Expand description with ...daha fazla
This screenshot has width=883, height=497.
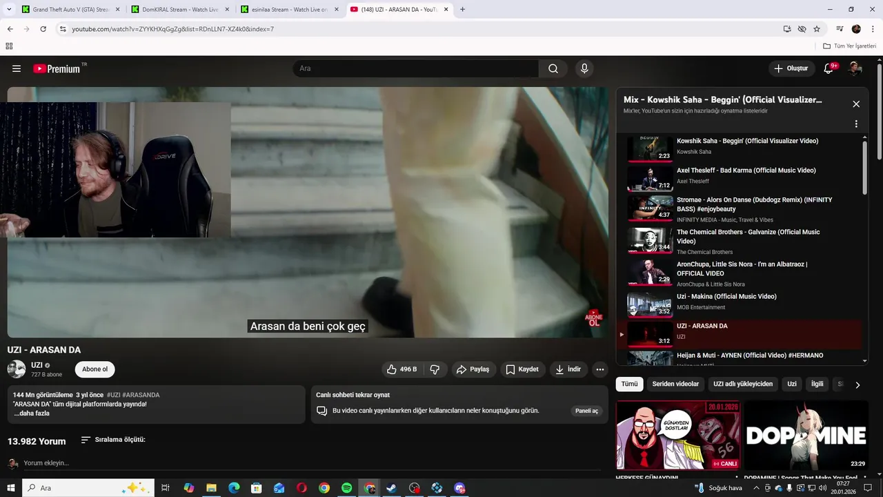click(x=32, y=413)
